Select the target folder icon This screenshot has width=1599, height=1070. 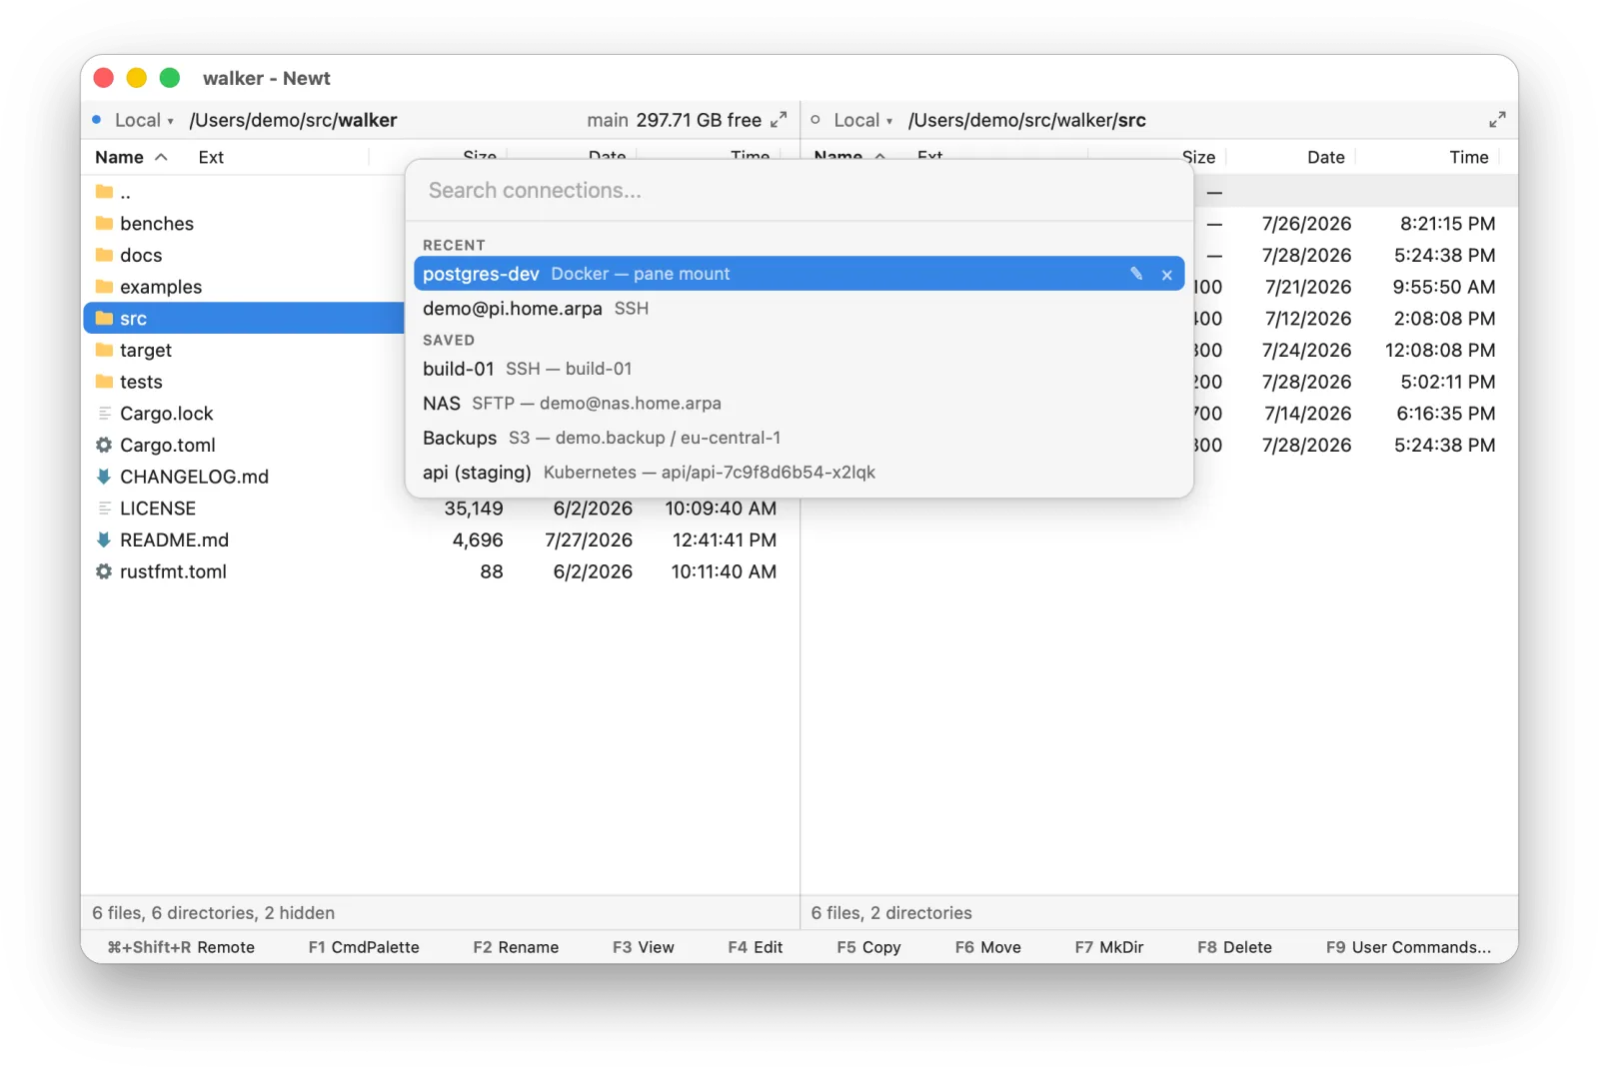tap(104, 350)
